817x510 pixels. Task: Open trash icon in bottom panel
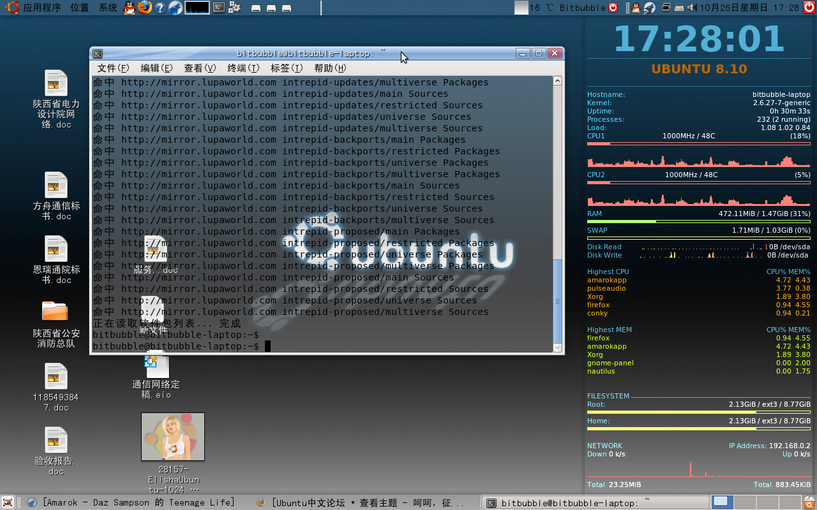pos(809,502)
